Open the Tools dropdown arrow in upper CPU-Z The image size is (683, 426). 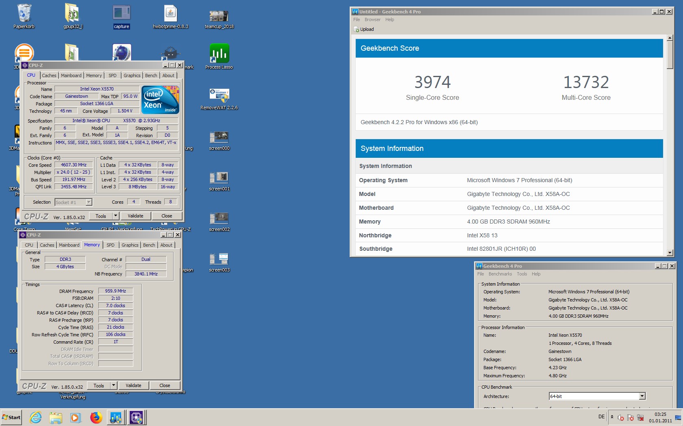pos(116,216)
